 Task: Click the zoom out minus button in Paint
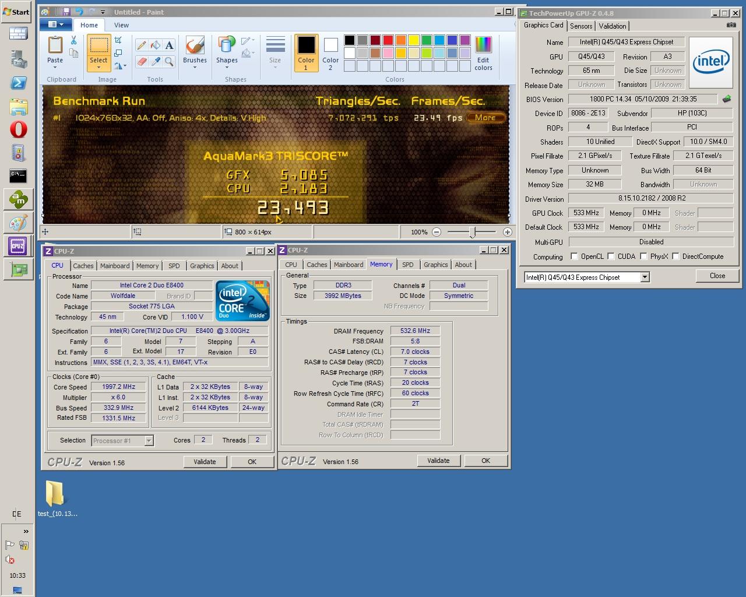point(437,232)
